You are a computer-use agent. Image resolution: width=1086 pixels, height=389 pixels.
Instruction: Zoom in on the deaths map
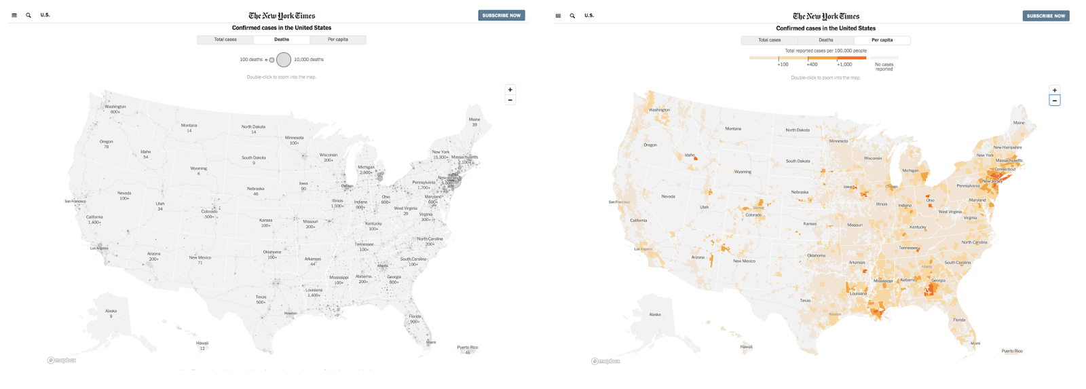[x=510, y=90]
